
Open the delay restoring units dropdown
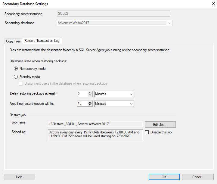(x=114, y=94)
